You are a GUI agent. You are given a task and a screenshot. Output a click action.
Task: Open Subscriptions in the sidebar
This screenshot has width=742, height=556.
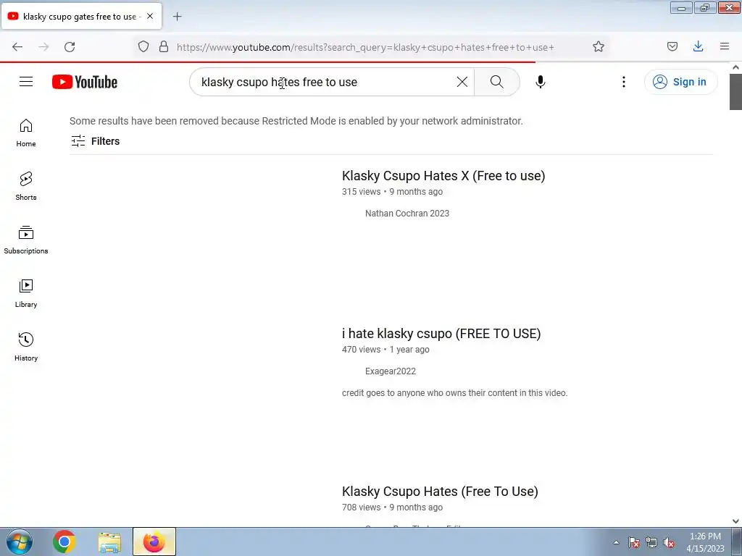click(x=26, y=240)
